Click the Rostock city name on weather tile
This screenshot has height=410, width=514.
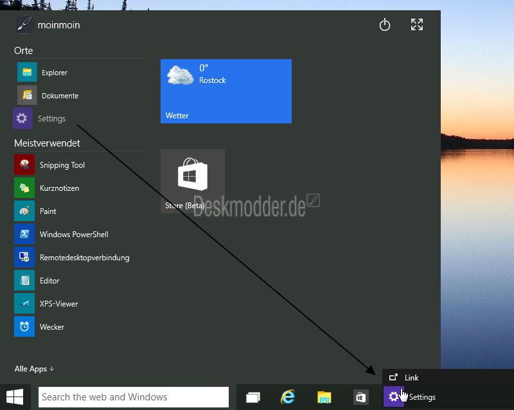click(x=213, y=80)
